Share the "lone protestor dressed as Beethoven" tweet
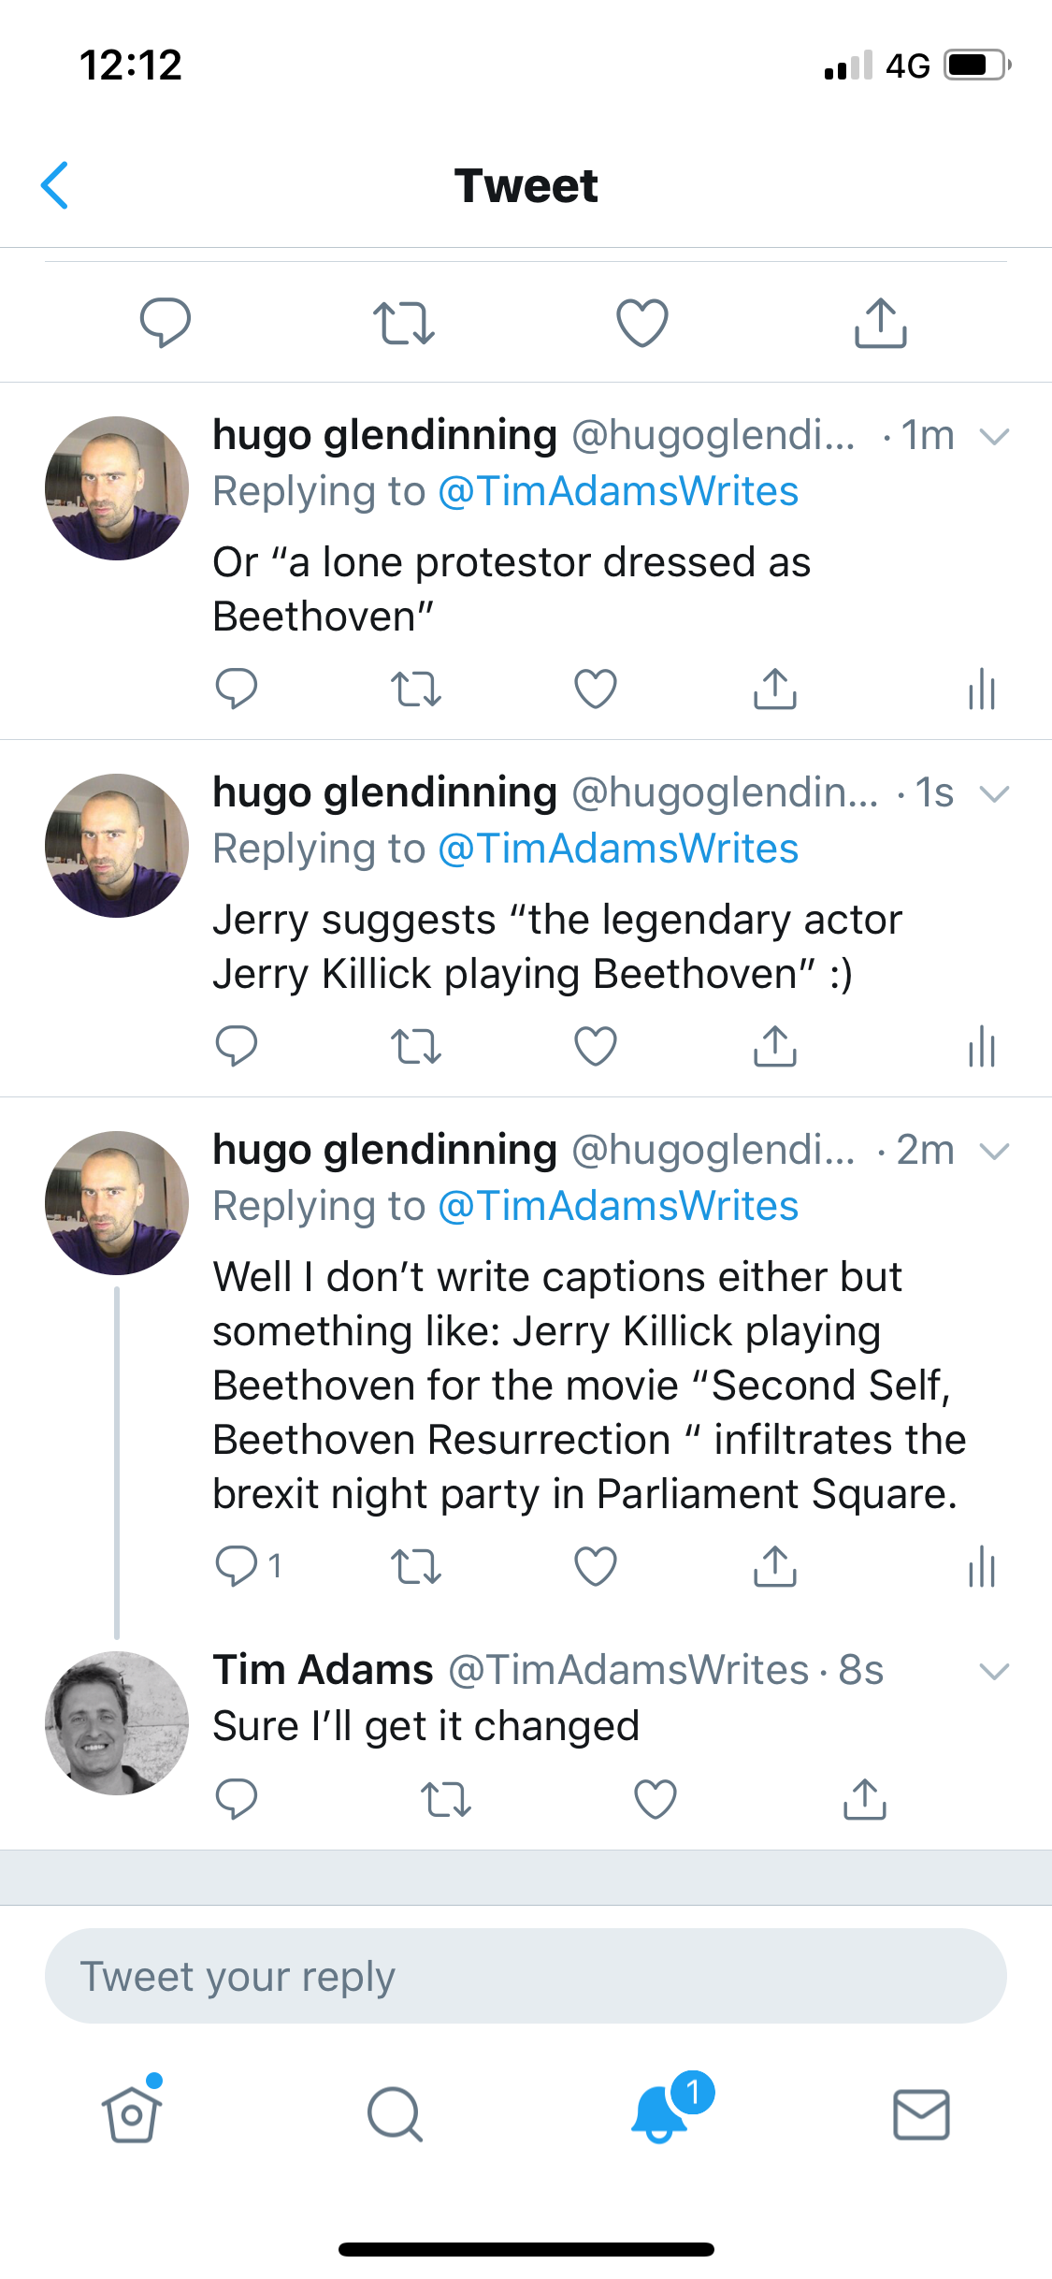The width and height of the screenshot is (1052, 2279). [774, 690]
